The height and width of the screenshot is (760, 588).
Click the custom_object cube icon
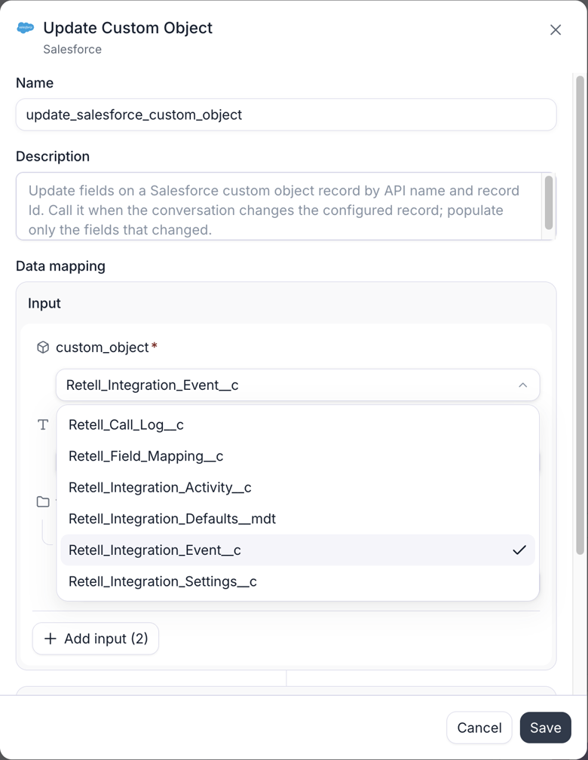pyautogui.click(x=43, y=348)
